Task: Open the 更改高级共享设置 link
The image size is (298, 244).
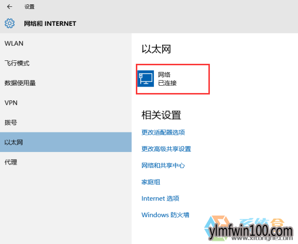Action: tap(167, 149)
